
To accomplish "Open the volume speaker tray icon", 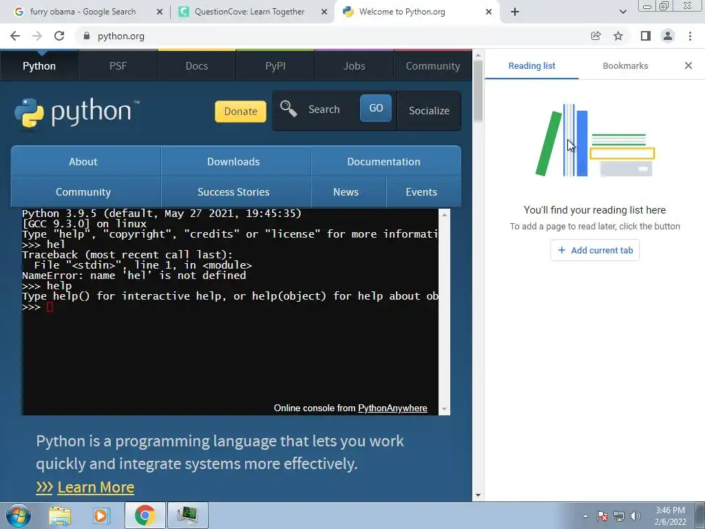I will (635, 516).
